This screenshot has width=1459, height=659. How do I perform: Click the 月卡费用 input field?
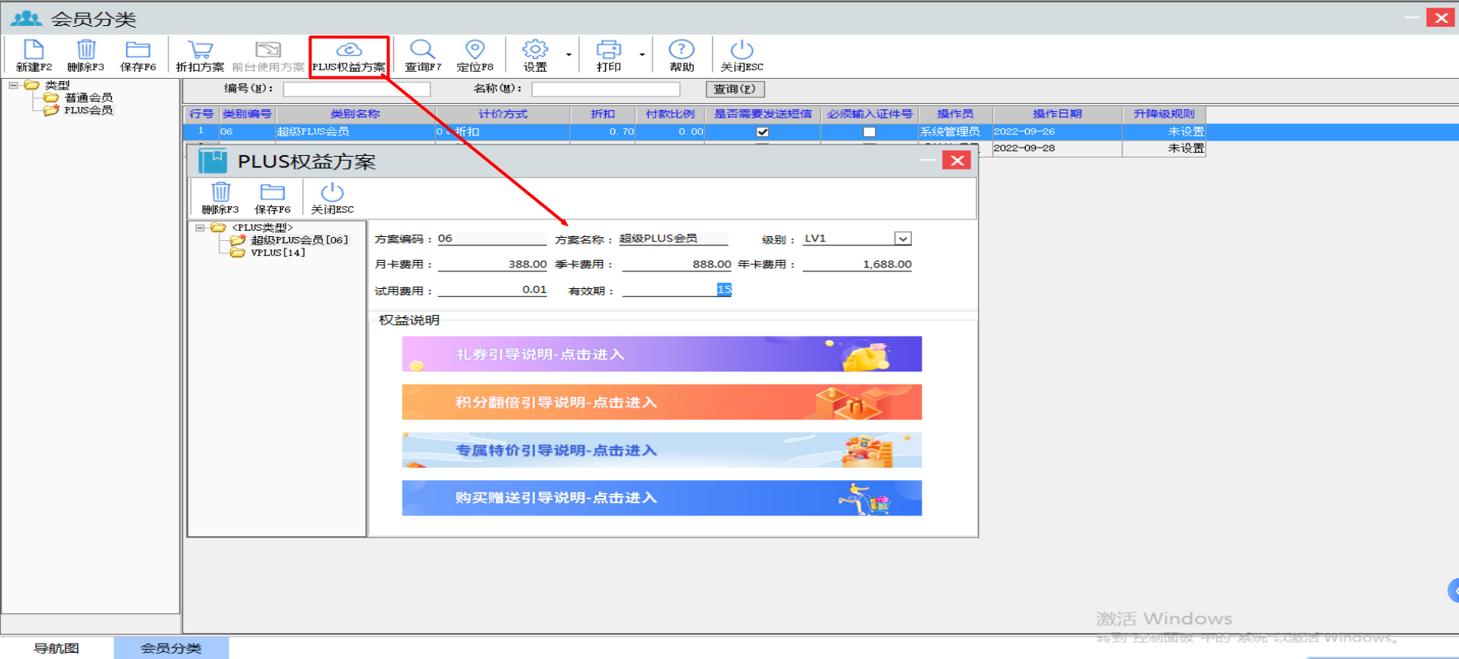point(492,265)
